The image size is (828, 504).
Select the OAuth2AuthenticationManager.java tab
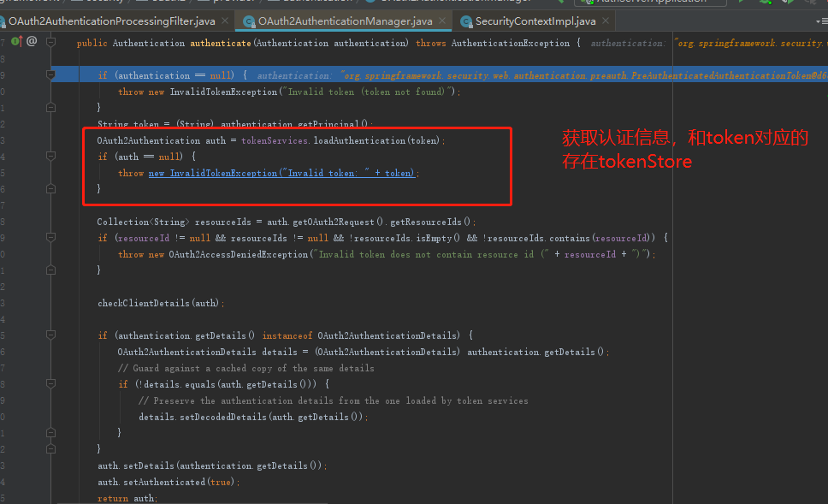pos(345,21)
